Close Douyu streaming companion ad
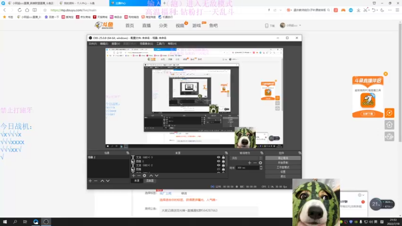The image size is (402, 226). click(385, 74)
